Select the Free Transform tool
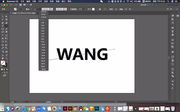The width and height of the screenshot is (180, 112). (6, 39)
